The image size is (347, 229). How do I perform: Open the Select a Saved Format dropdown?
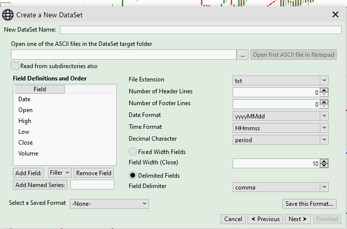point(109,204)
